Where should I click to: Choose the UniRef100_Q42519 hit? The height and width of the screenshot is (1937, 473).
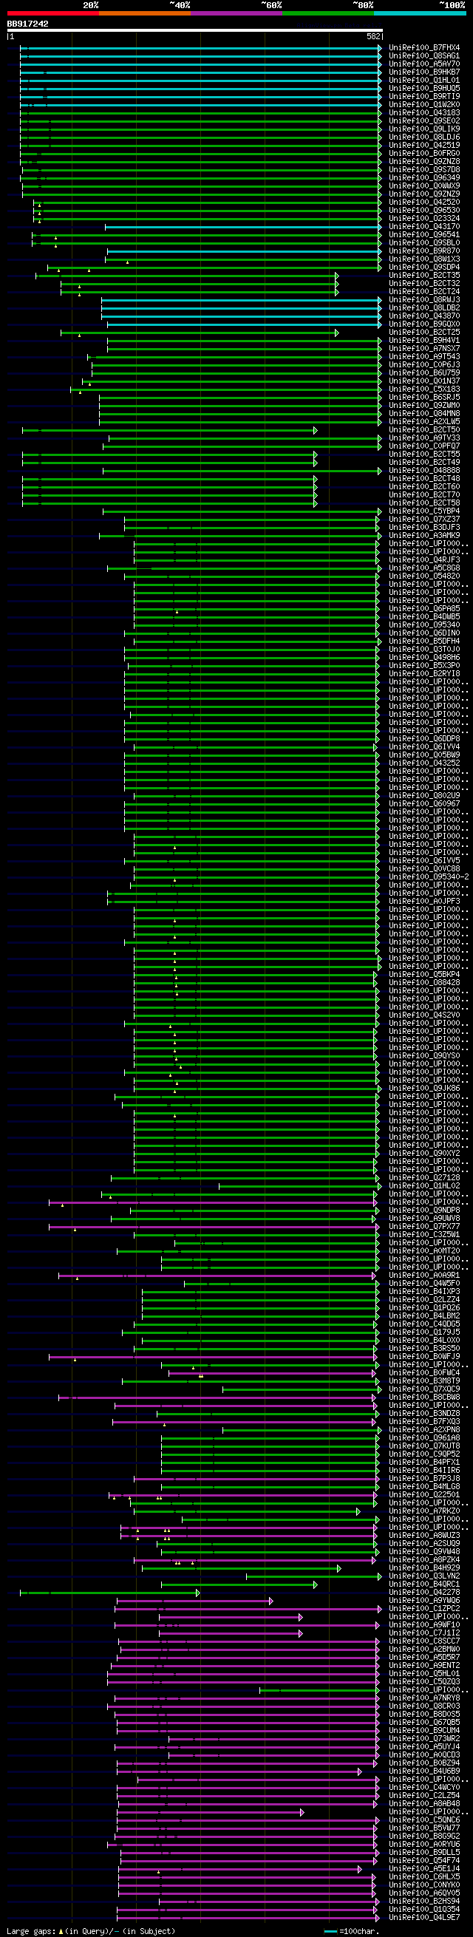(x=424, y=145)
